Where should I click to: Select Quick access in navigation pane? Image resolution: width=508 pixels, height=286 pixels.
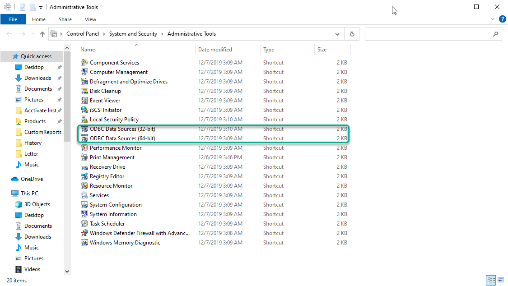[x=33, y=56]
